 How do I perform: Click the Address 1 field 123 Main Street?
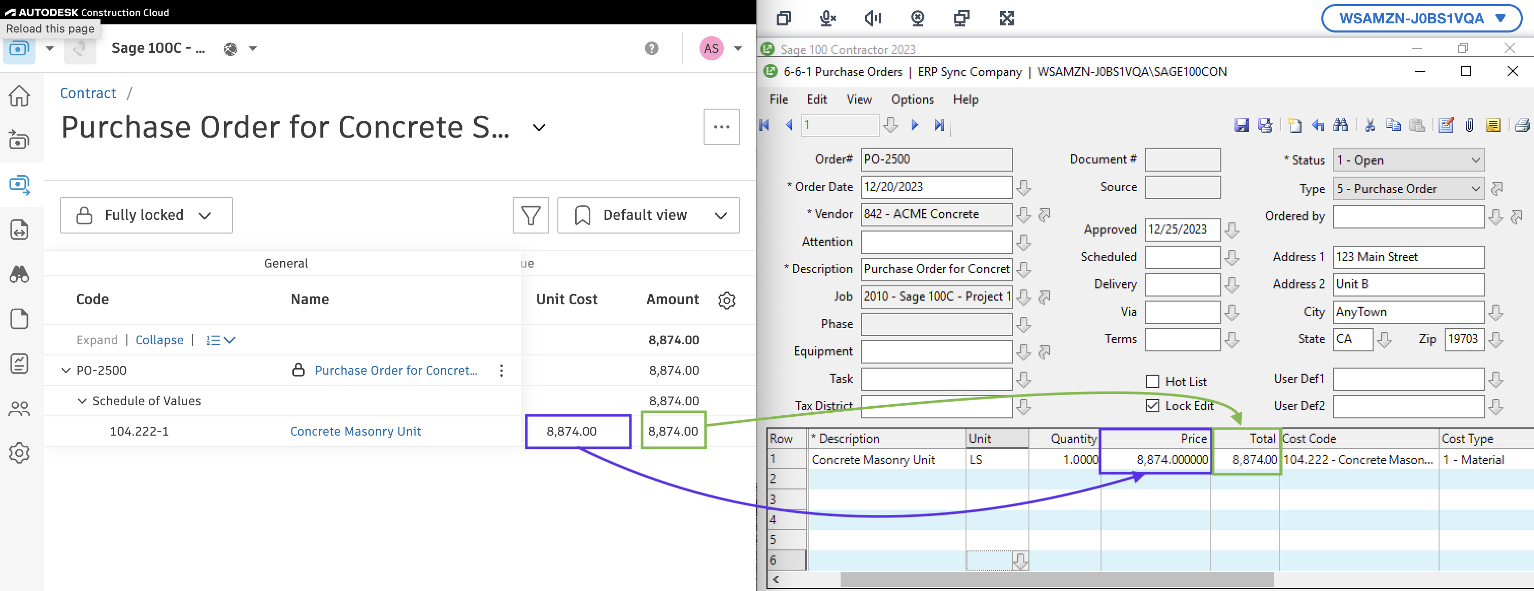1408,257
